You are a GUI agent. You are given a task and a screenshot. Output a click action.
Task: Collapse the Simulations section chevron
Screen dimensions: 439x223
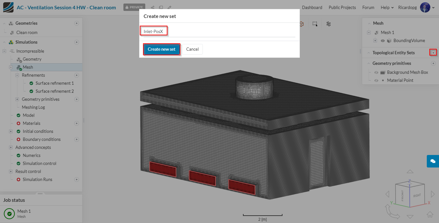tap(4, 42)
